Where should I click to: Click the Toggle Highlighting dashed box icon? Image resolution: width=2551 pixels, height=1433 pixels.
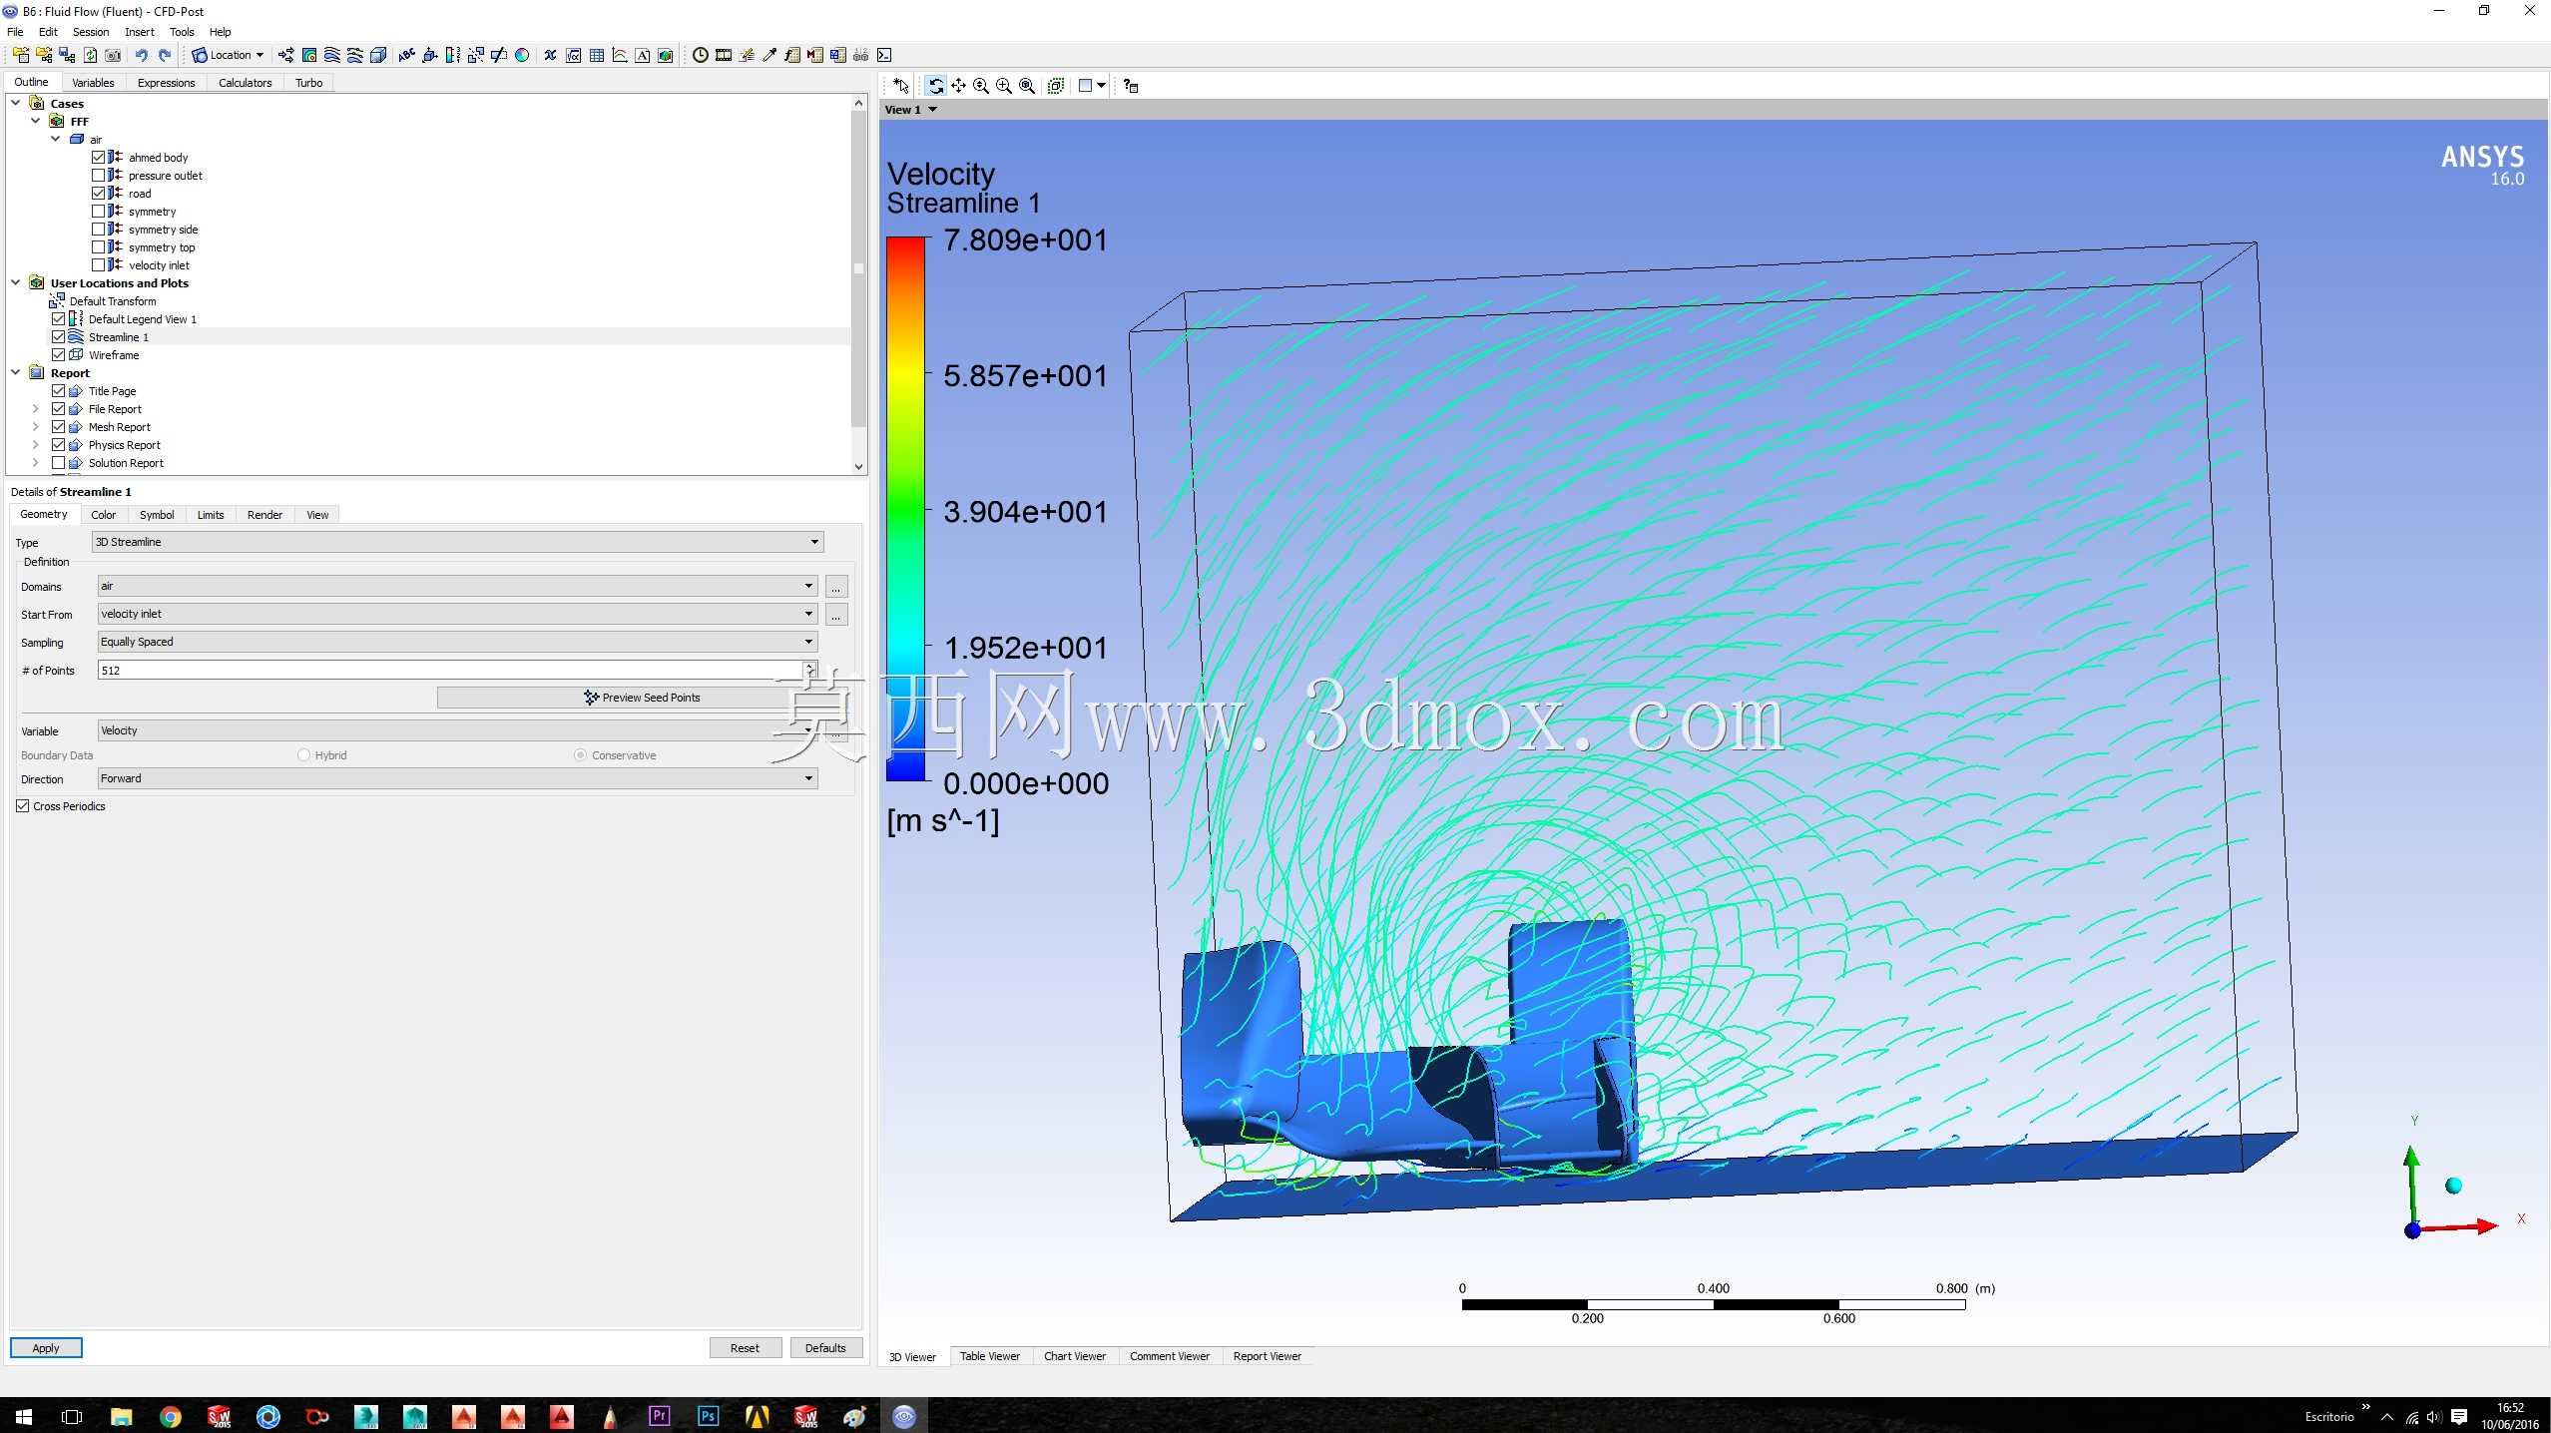pyautogui.click(x=1056, y=86)
